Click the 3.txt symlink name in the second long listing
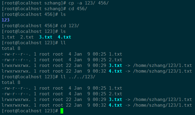This screenshot has width=195, height=115. tap(115, 99)
